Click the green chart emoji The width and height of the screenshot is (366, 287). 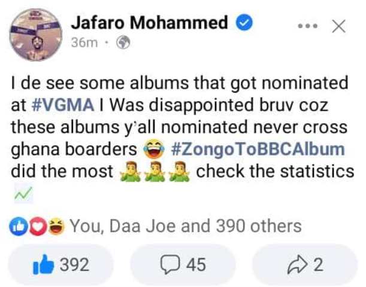pyautogui.click(x=22, y=192)
